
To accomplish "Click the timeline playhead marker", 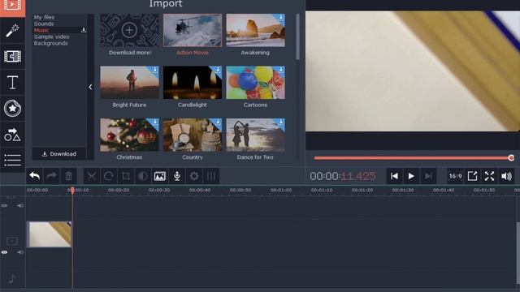I will pos(72,191).
